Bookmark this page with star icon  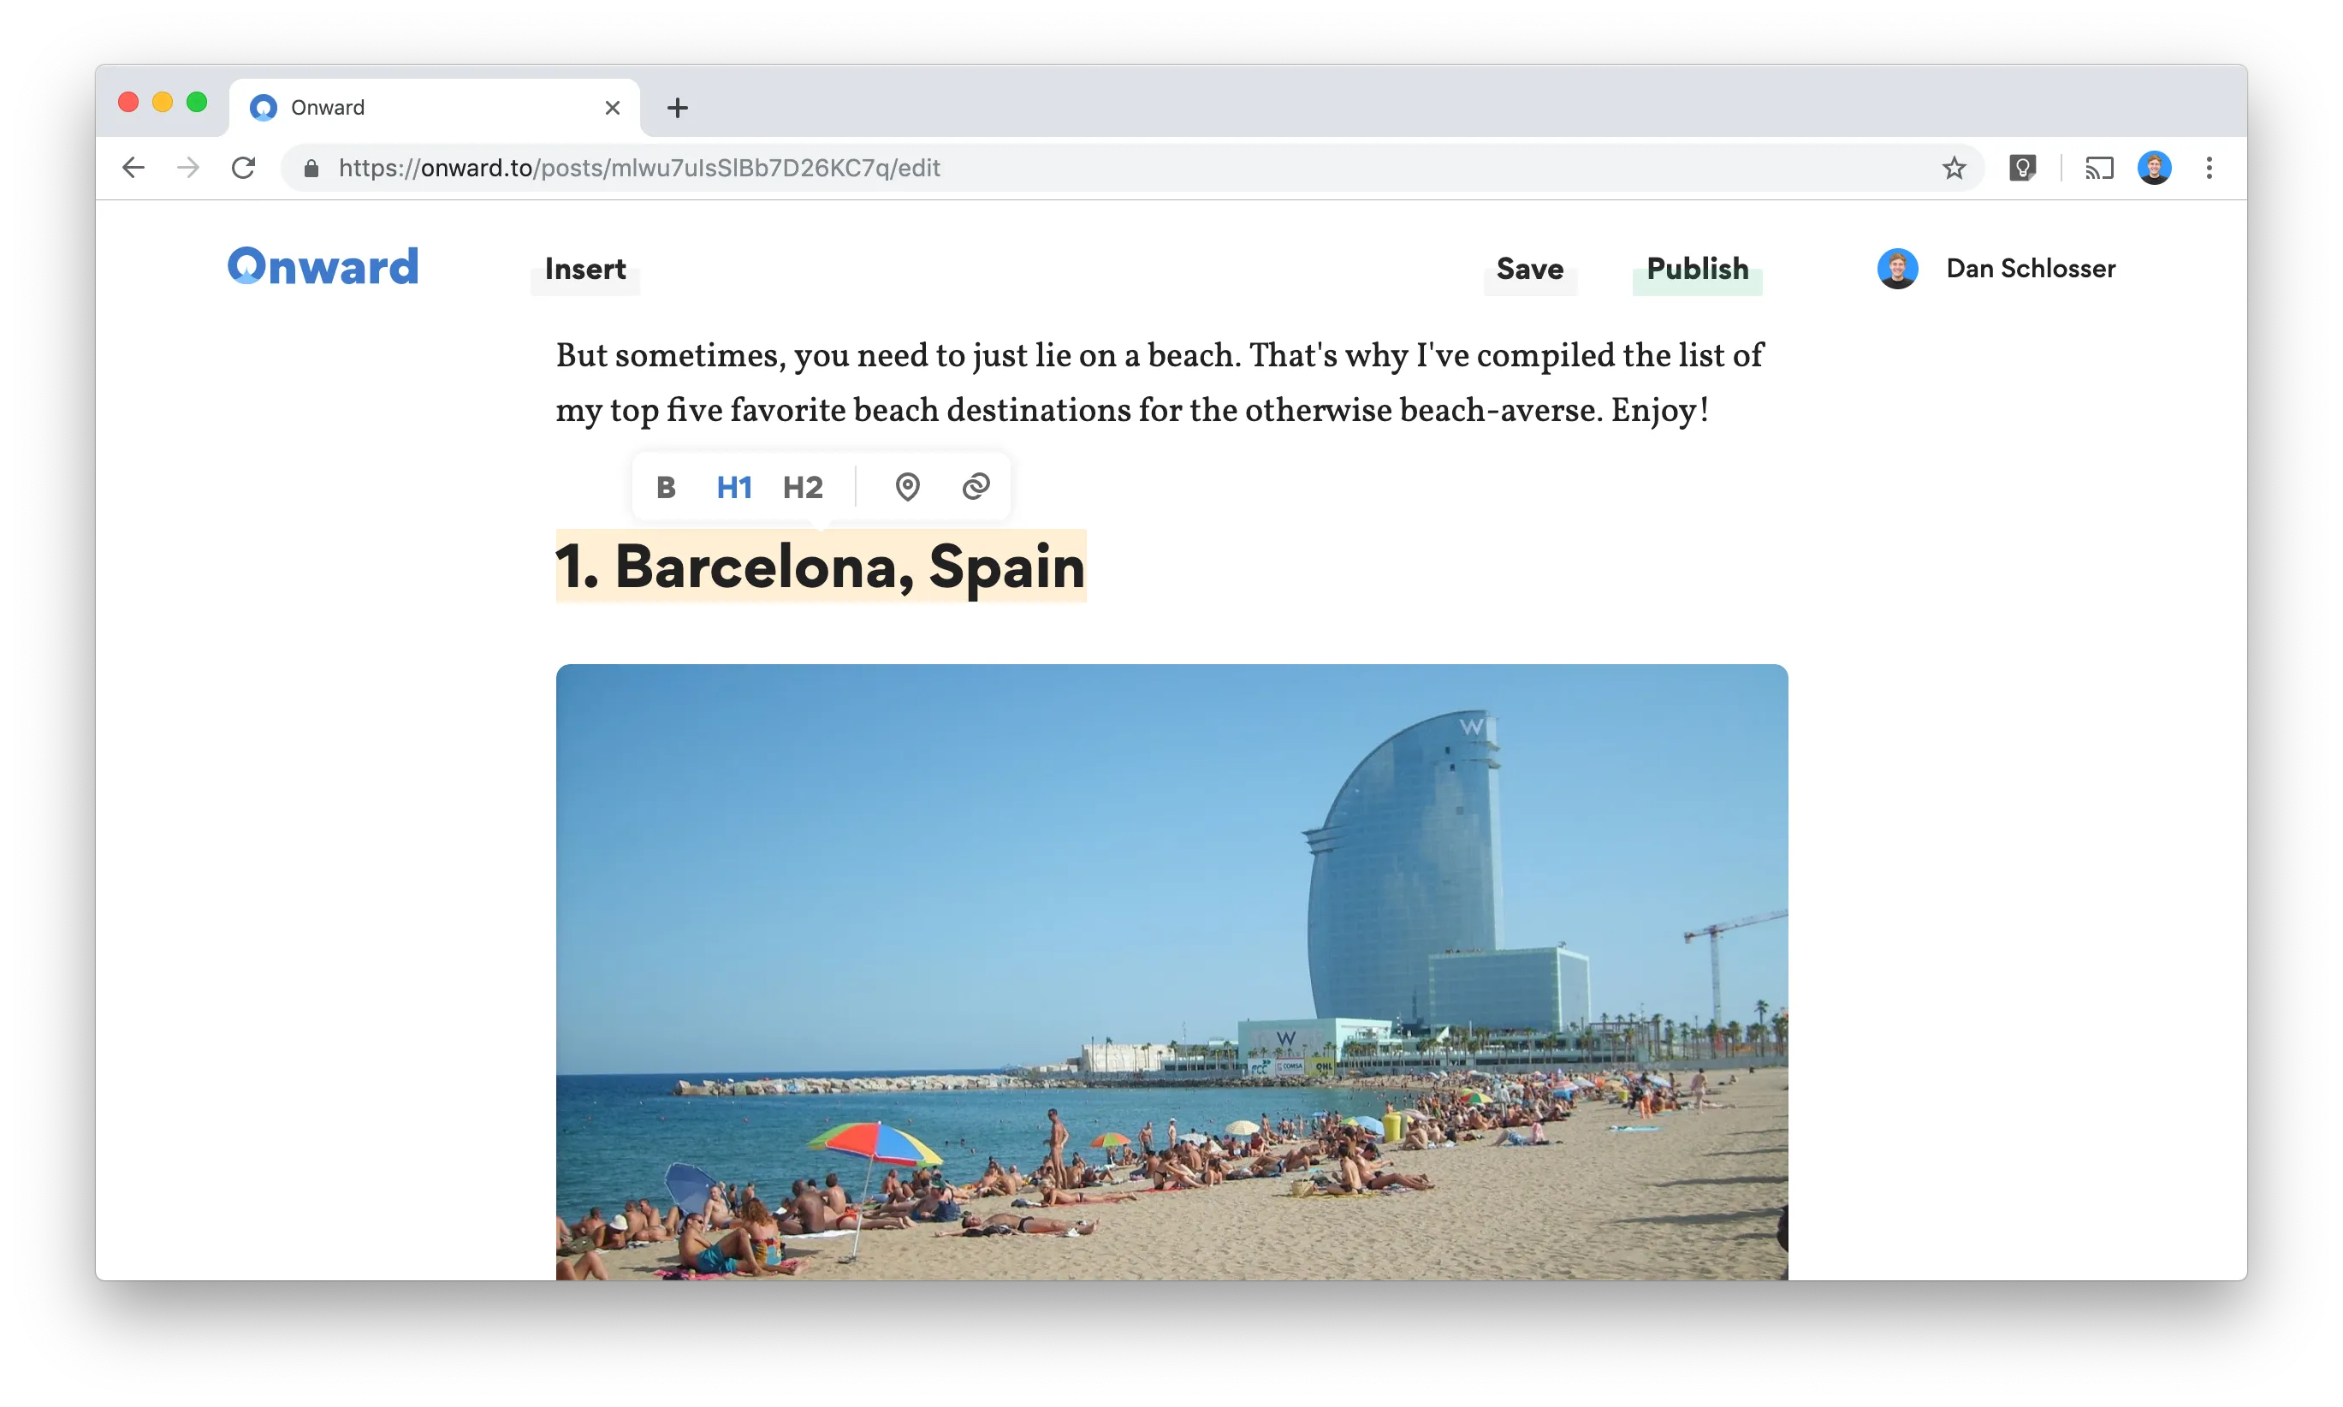pyautogui.click(x=1954, y=169)
